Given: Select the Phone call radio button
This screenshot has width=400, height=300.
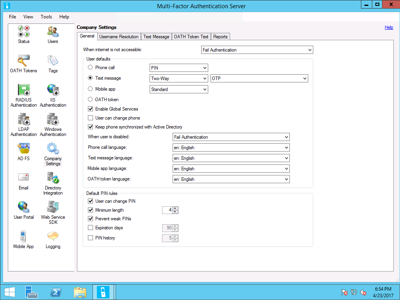Looking at the screenshot, I should [90, 68].
